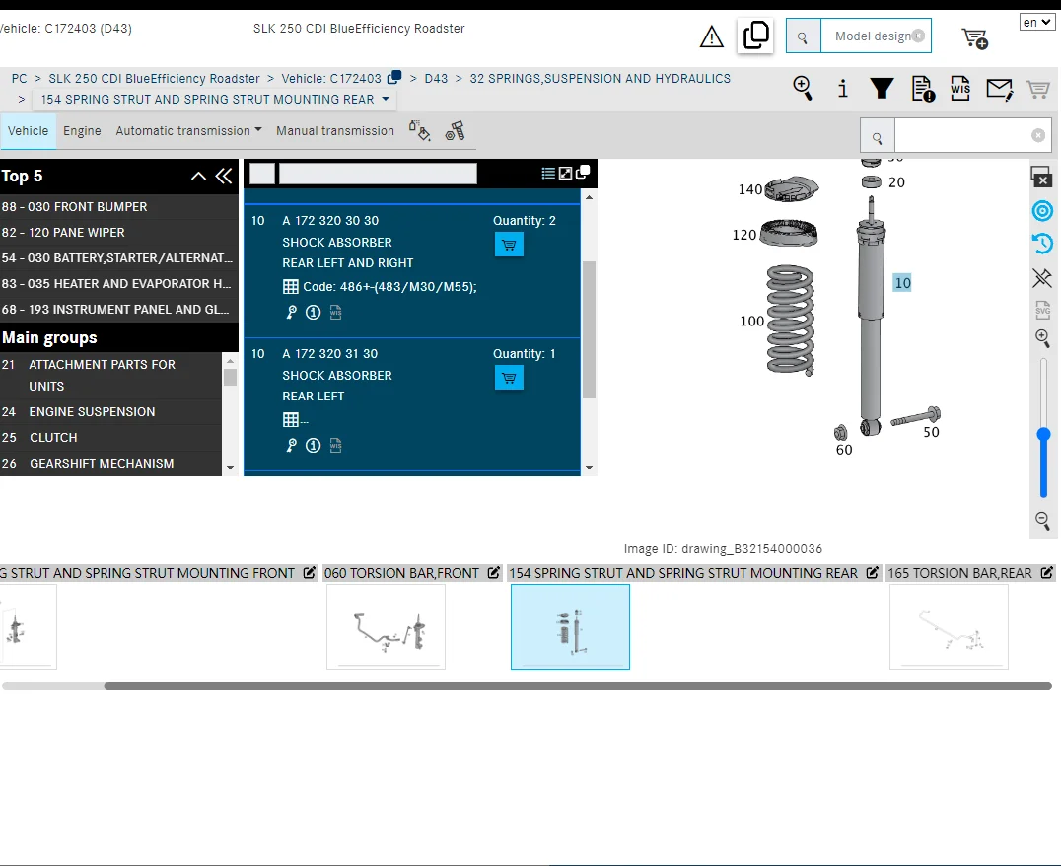Open the 165 TORSION BAR,REAR thumbnail
The height and width of the screenshot is (866, 1061).
click(949, 626)
